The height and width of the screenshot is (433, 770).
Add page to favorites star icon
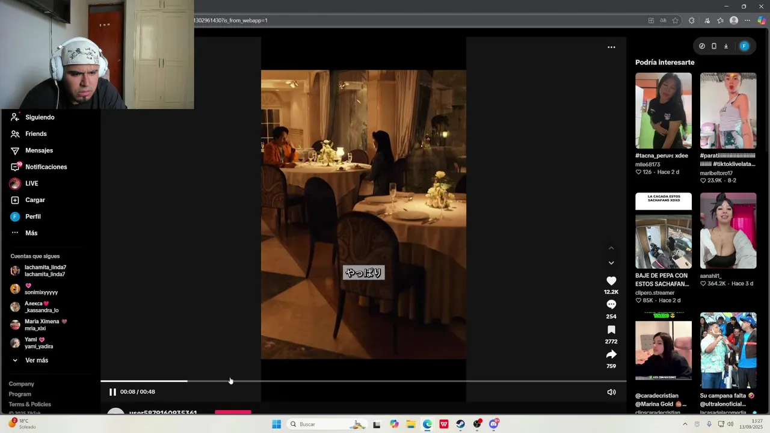point(676,20)
